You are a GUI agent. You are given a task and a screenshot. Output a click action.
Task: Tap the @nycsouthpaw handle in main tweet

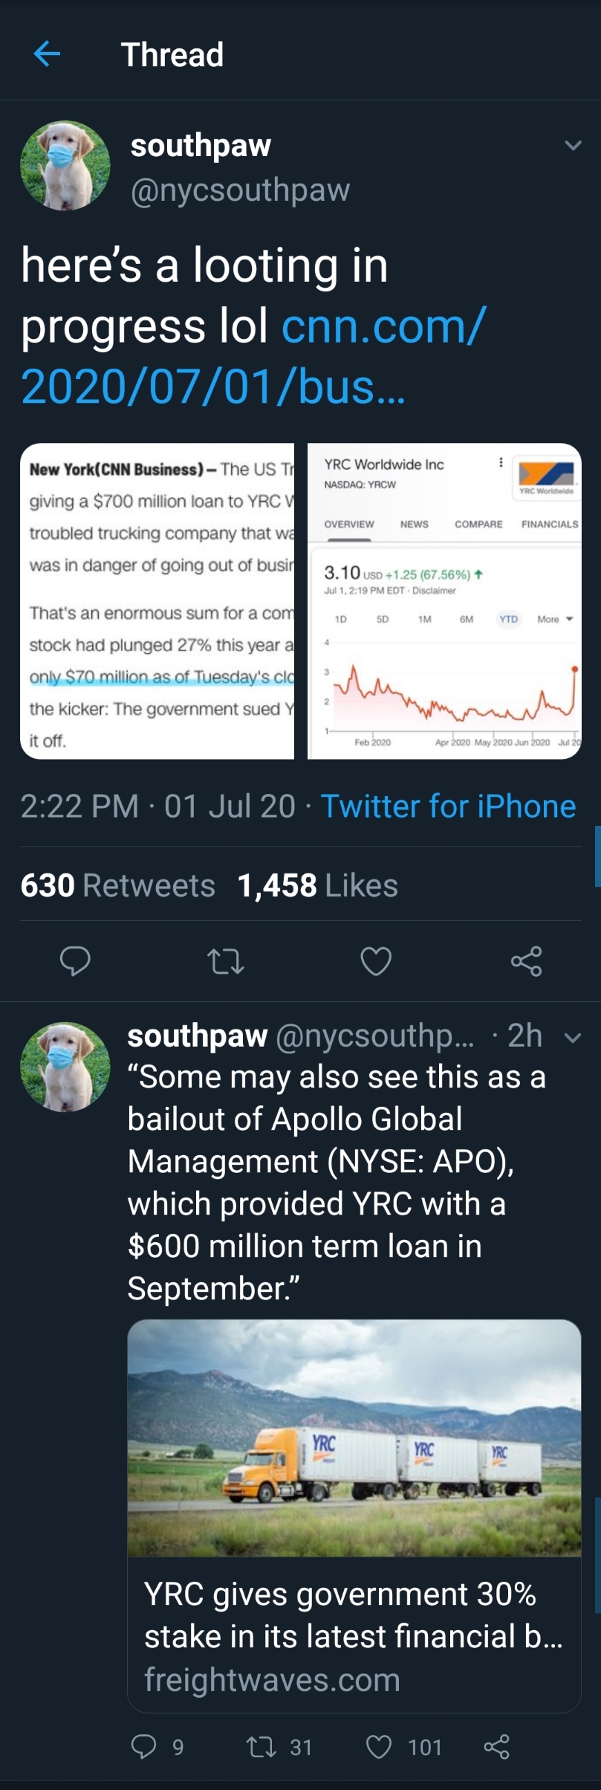240,190
